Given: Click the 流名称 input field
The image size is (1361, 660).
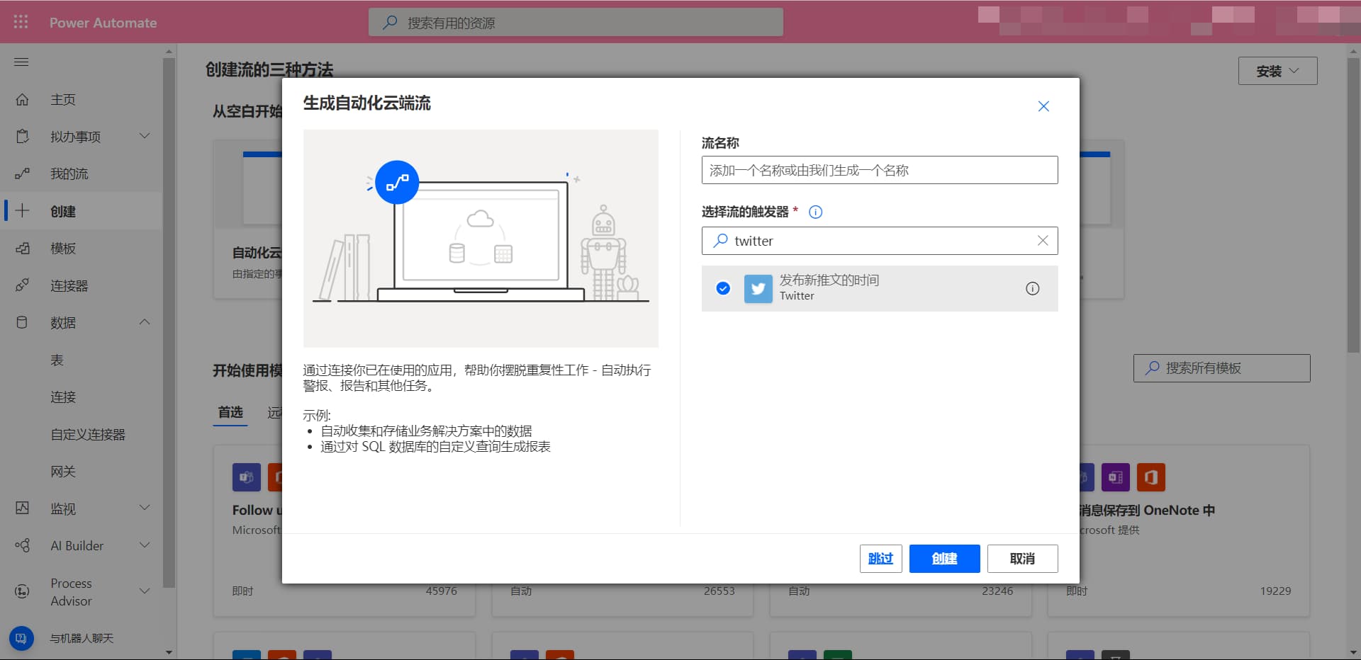Looking at the screenshot, I should tap(880, 170).
